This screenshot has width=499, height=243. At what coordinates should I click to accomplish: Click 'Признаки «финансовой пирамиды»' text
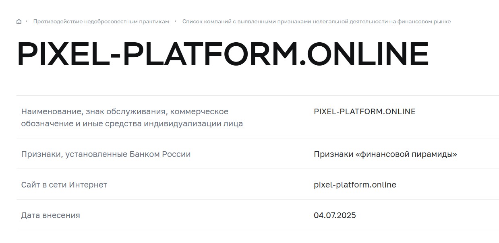click(x=385, y=153)
